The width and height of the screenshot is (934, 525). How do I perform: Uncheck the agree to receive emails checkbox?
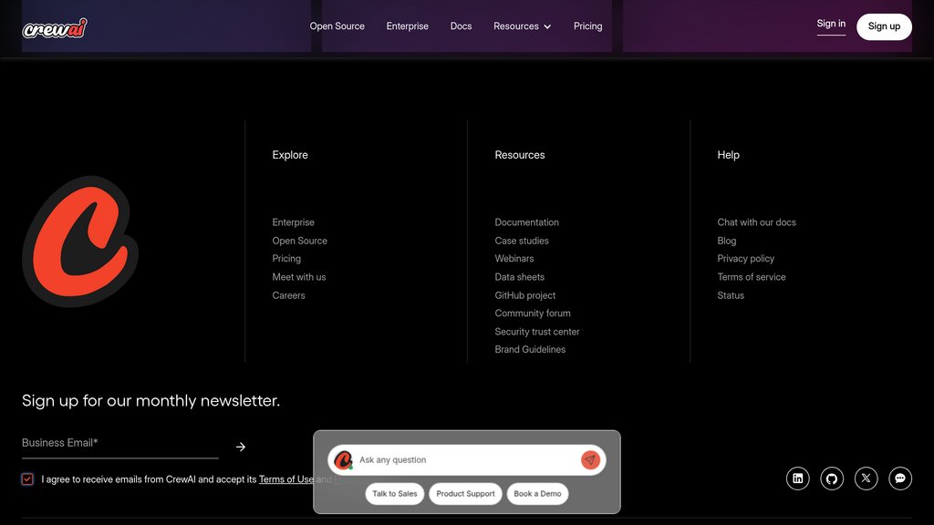27,479
